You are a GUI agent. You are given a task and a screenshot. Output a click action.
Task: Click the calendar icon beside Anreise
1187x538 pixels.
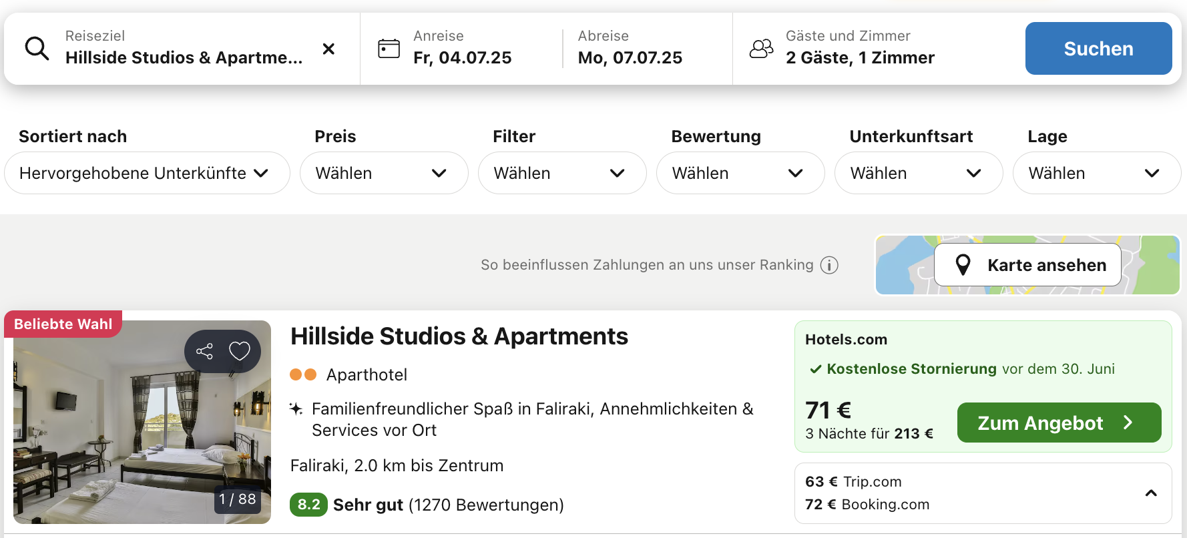coord(389,49)
